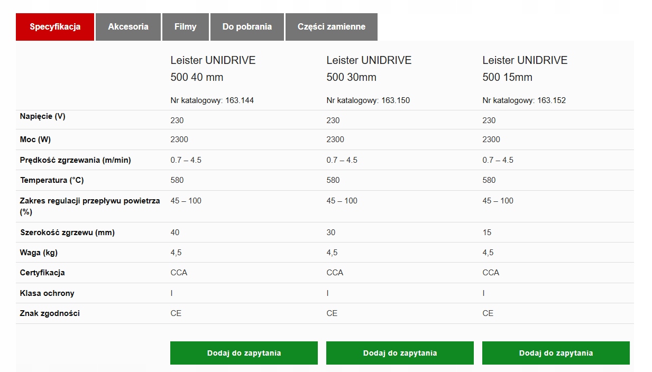652x372 pixels.
Task: Click the Leister UNIDRIVE 500 40 mm heading
Action: click(x=213, y=69)
